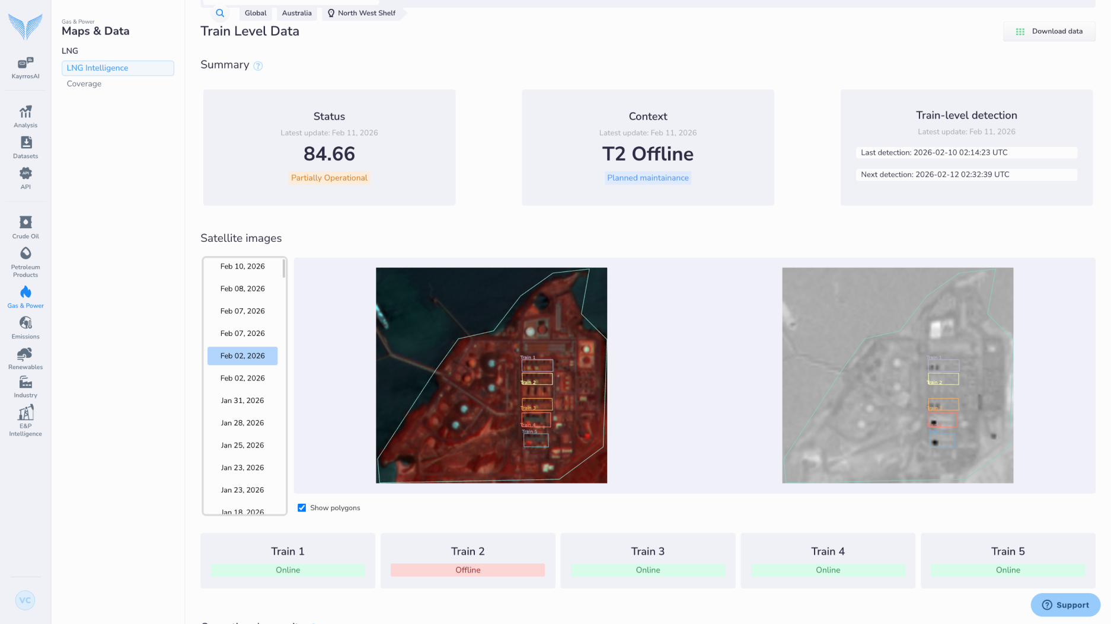Open the North West Shelf location breadcrumb
The image size is (1111, 624).
[x=362, y=13]
